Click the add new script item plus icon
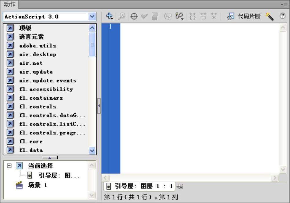The height and width of the screenshot is (203, 290). coord(110,16)
